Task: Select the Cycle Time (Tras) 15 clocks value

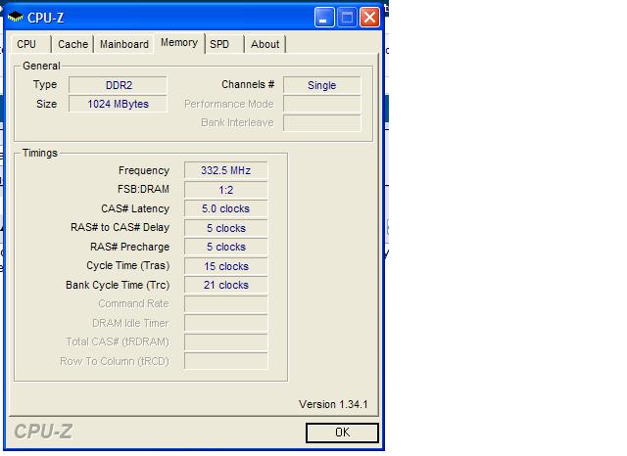Action: (226, 266)
